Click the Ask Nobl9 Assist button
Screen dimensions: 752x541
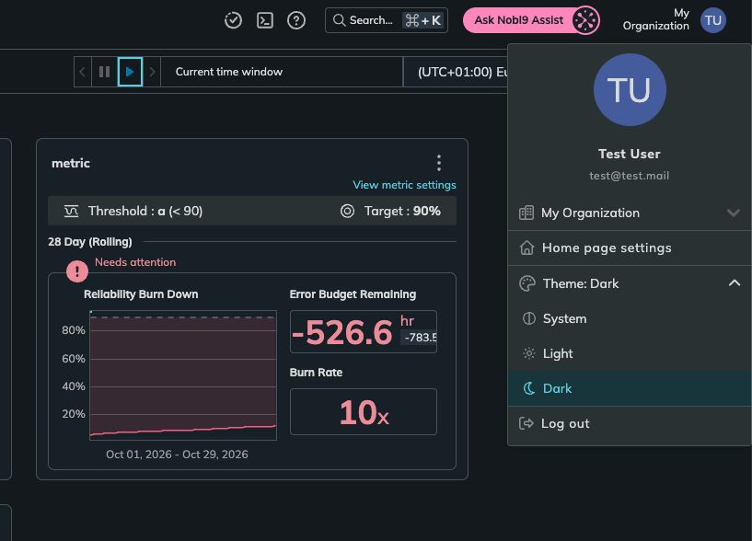531,20
